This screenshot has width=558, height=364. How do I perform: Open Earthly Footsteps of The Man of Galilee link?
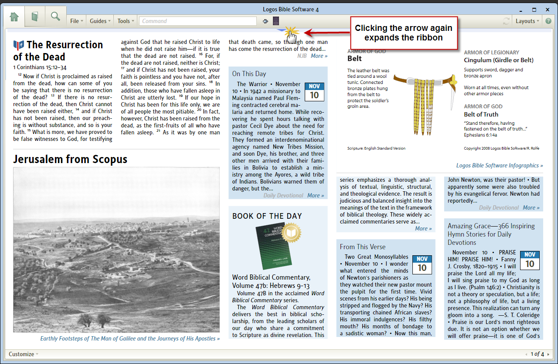130,338
